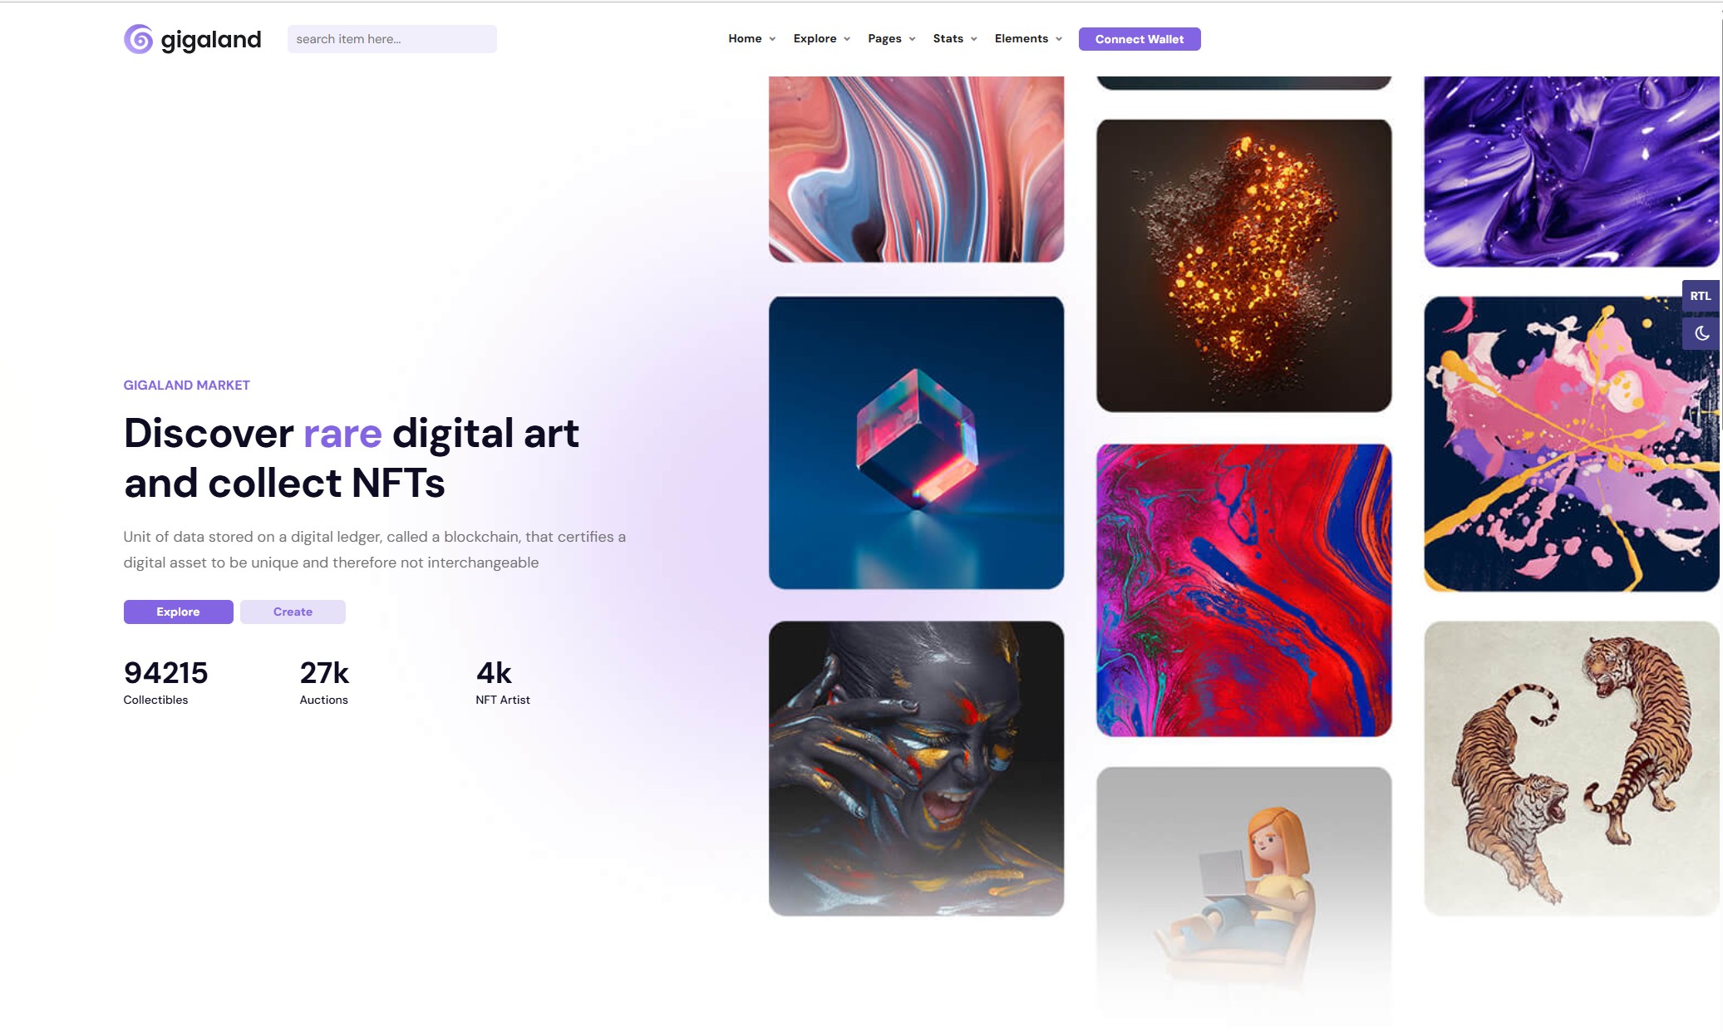Focus the search item input field
The image size is (1723, 1032).
point(391,39)
